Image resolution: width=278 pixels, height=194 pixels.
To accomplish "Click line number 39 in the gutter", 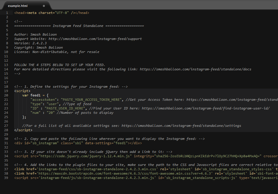I will point(6,178).
